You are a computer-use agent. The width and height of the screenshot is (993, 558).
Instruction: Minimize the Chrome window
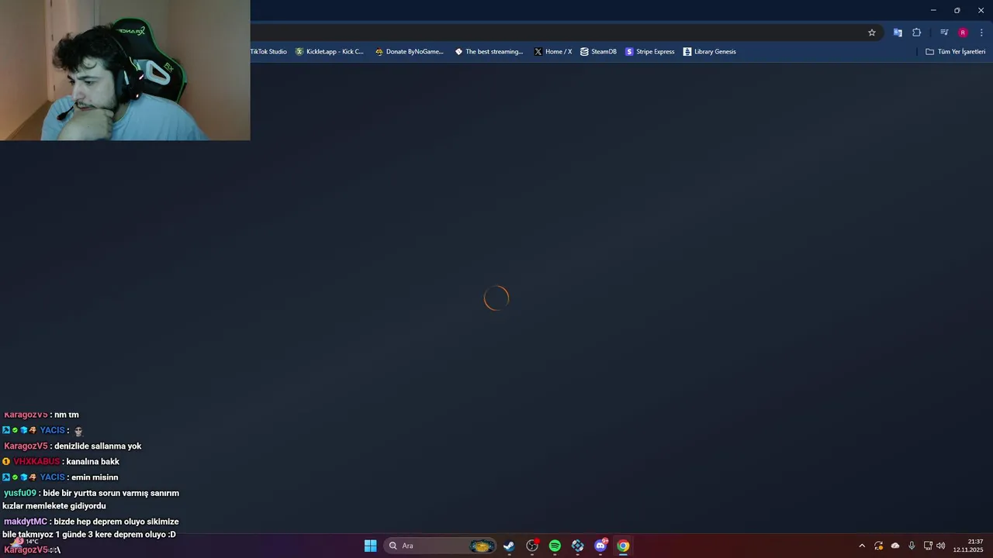coord(933,10)
